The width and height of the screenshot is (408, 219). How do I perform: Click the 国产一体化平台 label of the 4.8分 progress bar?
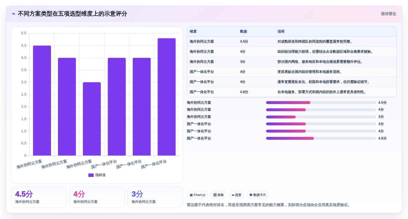pos(199,138)
